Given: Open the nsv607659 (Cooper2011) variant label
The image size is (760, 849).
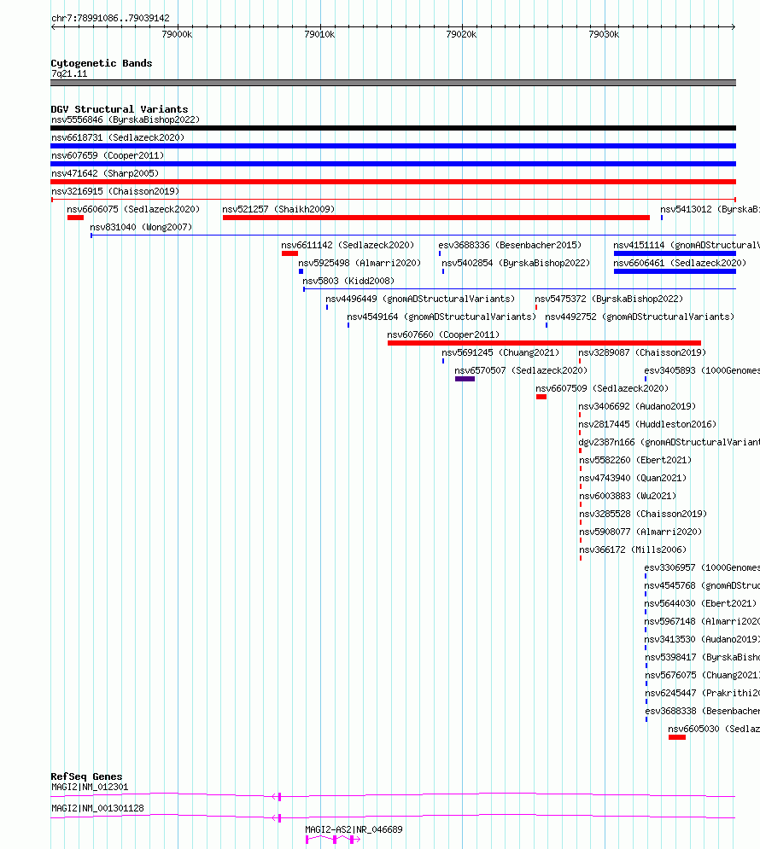Looking at the screenshot, I should coord(108,155).
